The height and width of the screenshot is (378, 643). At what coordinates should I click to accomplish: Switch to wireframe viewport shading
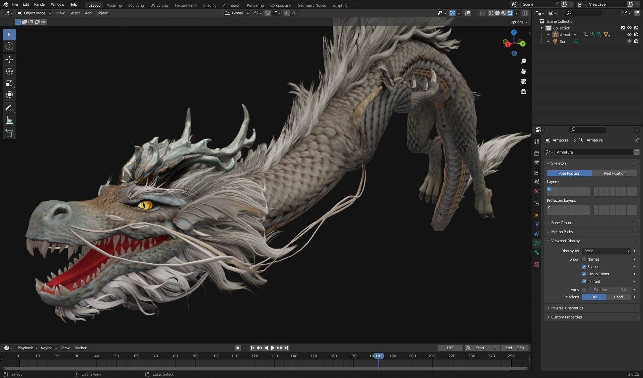(x=491, y=13)
